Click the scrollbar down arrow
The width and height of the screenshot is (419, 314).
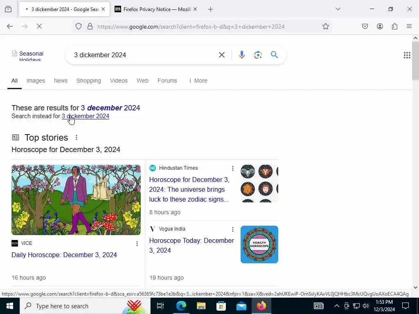click(415, 287)
